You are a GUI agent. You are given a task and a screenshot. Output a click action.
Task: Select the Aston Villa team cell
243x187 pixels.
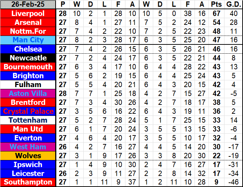pos(28,93)
